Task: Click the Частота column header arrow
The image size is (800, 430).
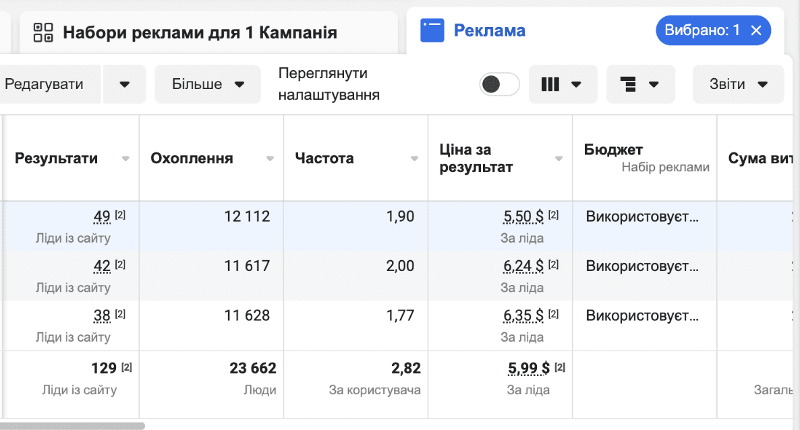Action: (x=414, y=158)
